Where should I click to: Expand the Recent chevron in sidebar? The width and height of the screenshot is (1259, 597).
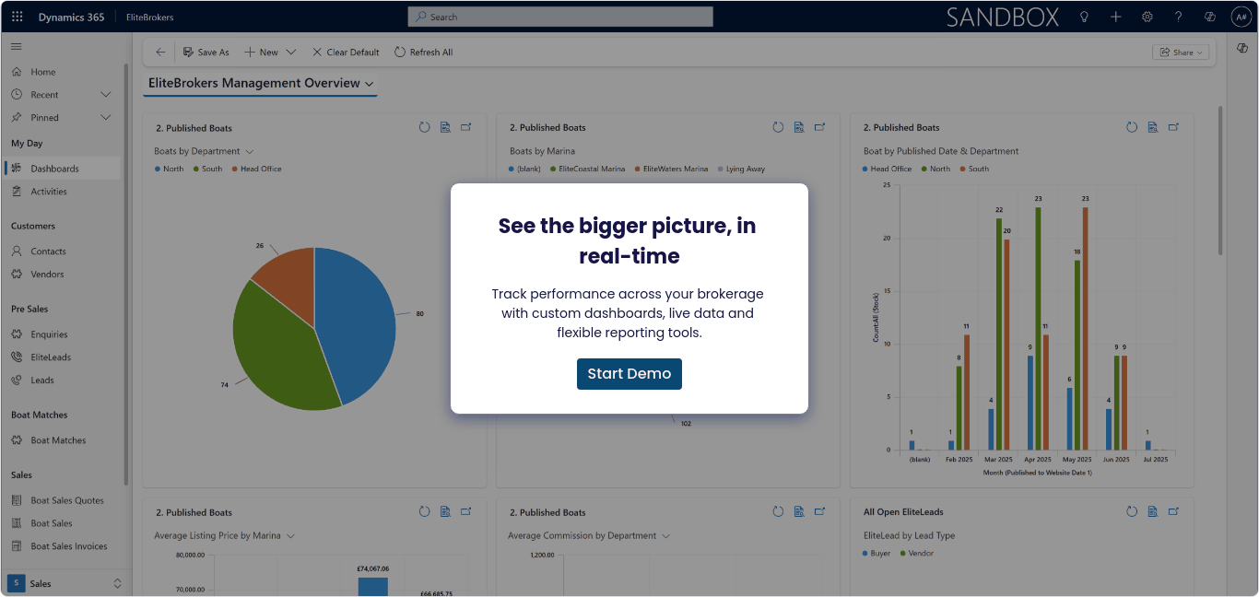tap(105, 95)
